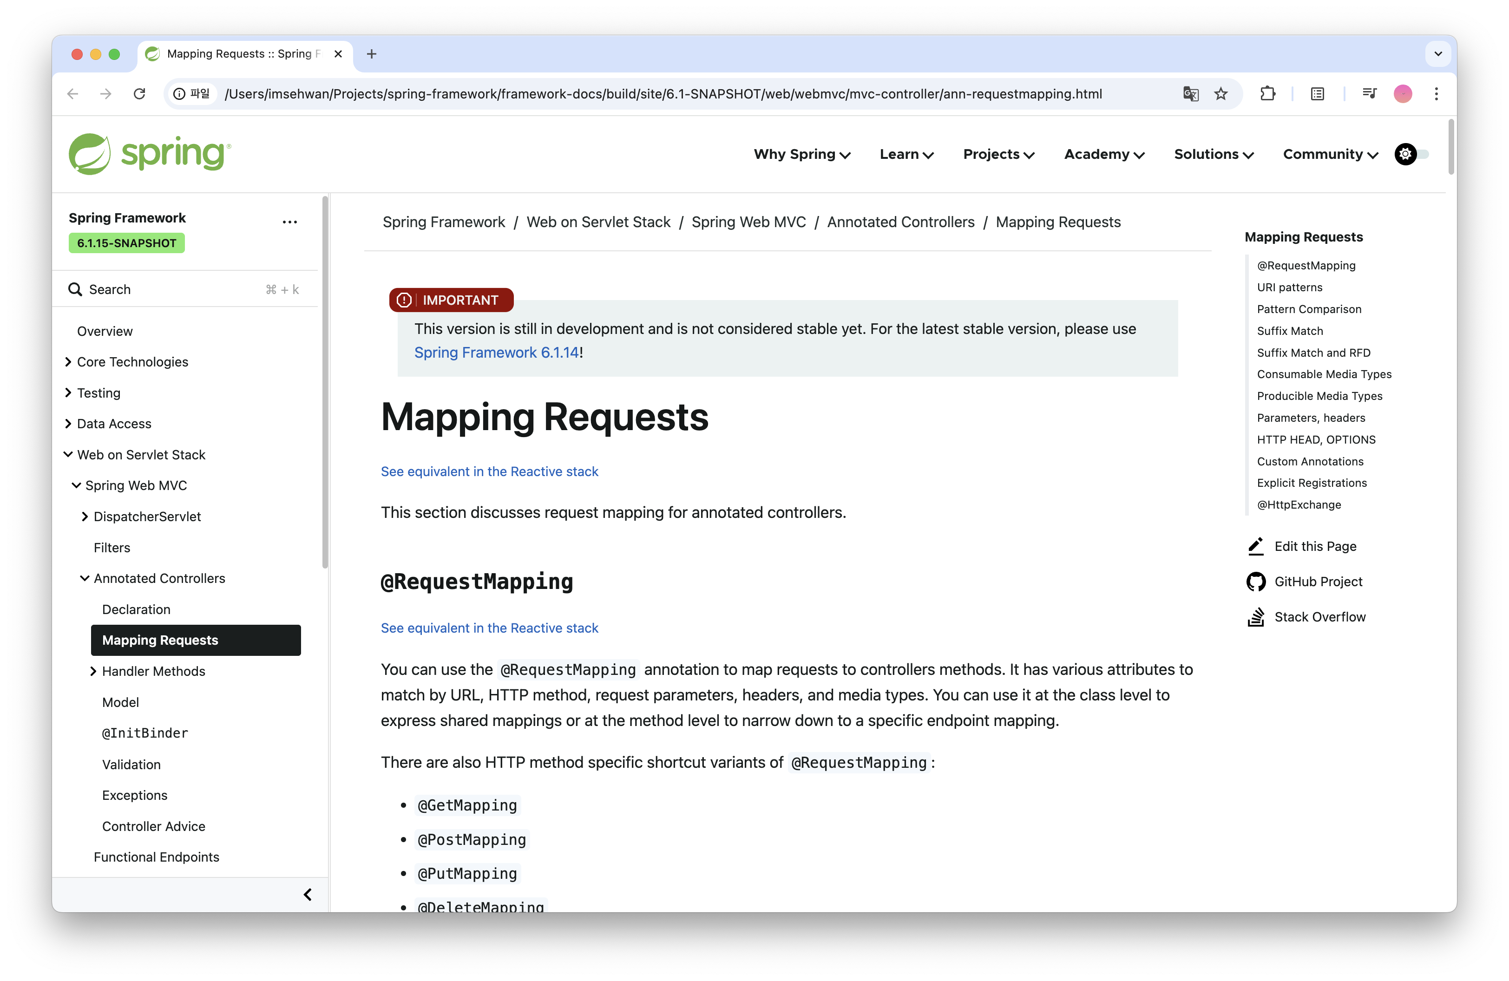The height and width of the screenshot is (981, 1509).
Task: Click the GitHub Project icon
Action: coord(1255,581)
